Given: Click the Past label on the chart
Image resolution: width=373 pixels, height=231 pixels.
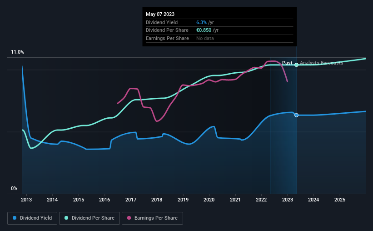Looking at the screenshot, I should [x=287, y=63].
